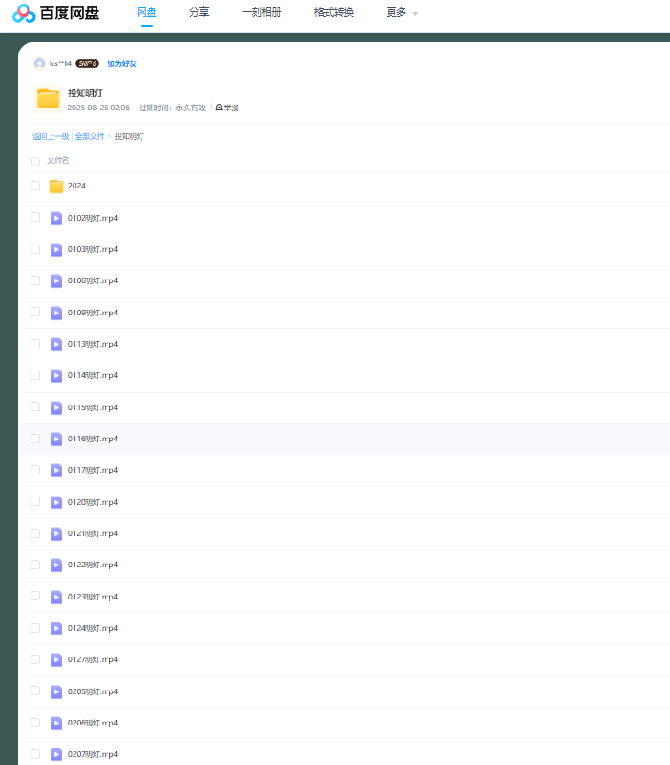Image resolution: width=670 pixels, height=765 pixels.
Task: Go to the 格式转换 tab
Action: (334, 13)
